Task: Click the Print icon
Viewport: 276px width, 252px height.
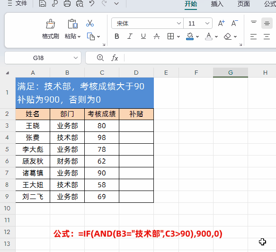Action: 67,3
